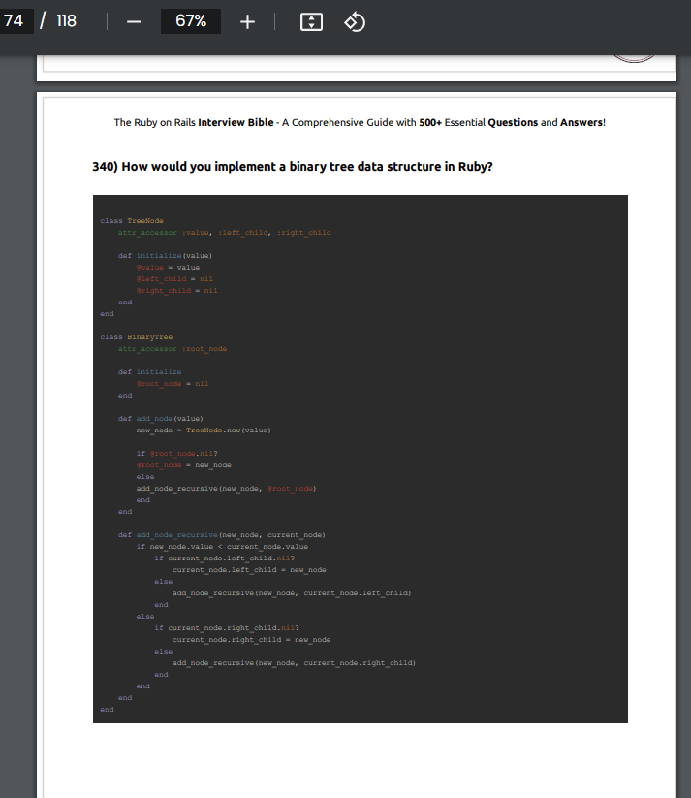This screenshot has width=691, height=798.
Task: Click 'new_node = TreeNode.new(value)' line
Action: (204, 431)
